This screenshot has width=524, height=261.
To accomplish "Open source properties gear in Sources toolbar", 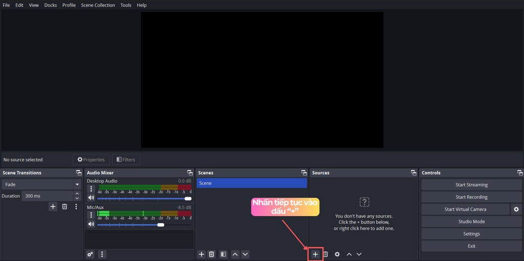I will coord(337,254).
